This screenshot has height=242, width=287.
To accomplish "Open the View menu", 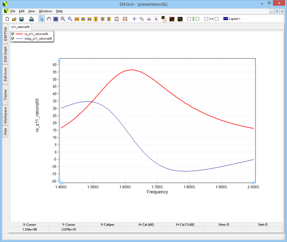I will (31, 11).
